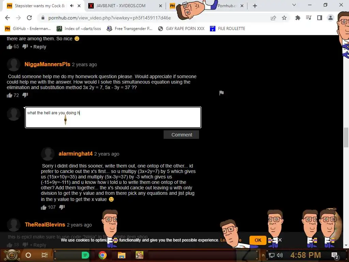Image resolution: width=349 pixels, height=262 pixels.
Task: Accept cookies with the OK button
Action: 258,240
